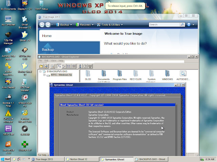The image size is (217, 162).
Task: Select the System Volume Information folder
Action: pos(152,76)
